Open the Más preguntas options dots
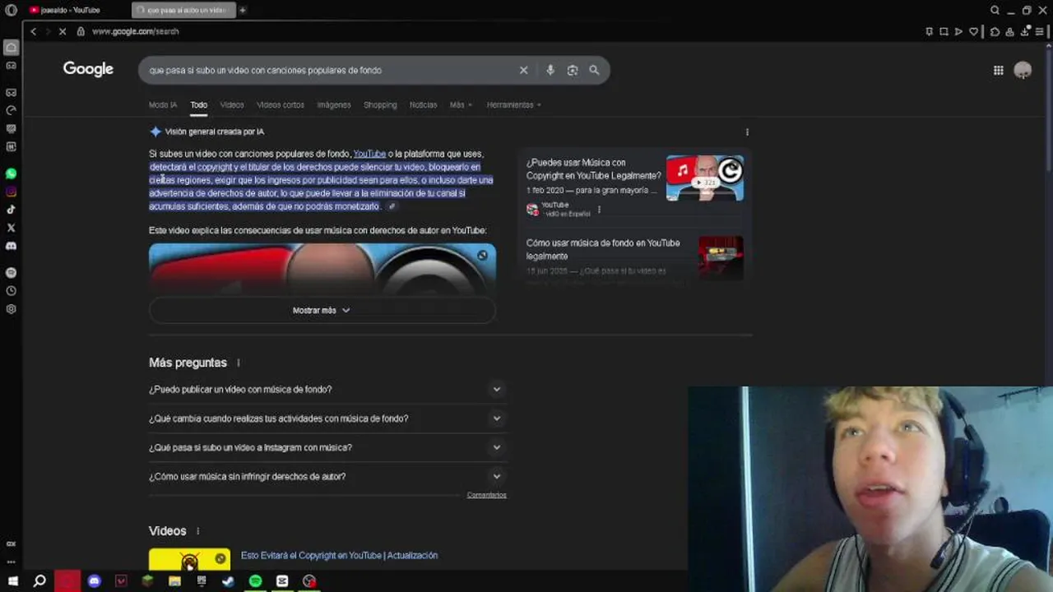This screenshot has width=1053, height=592. (239, 363)
